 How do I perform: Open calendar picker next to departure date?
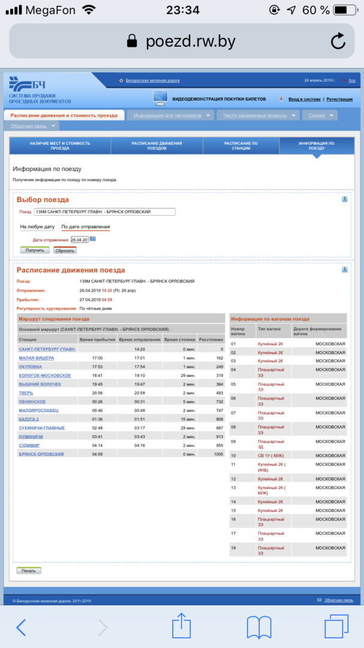(x=93, y=239)
